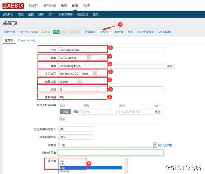
Task: Open the 监测中 top menu
Action: [x=34, y=6]
